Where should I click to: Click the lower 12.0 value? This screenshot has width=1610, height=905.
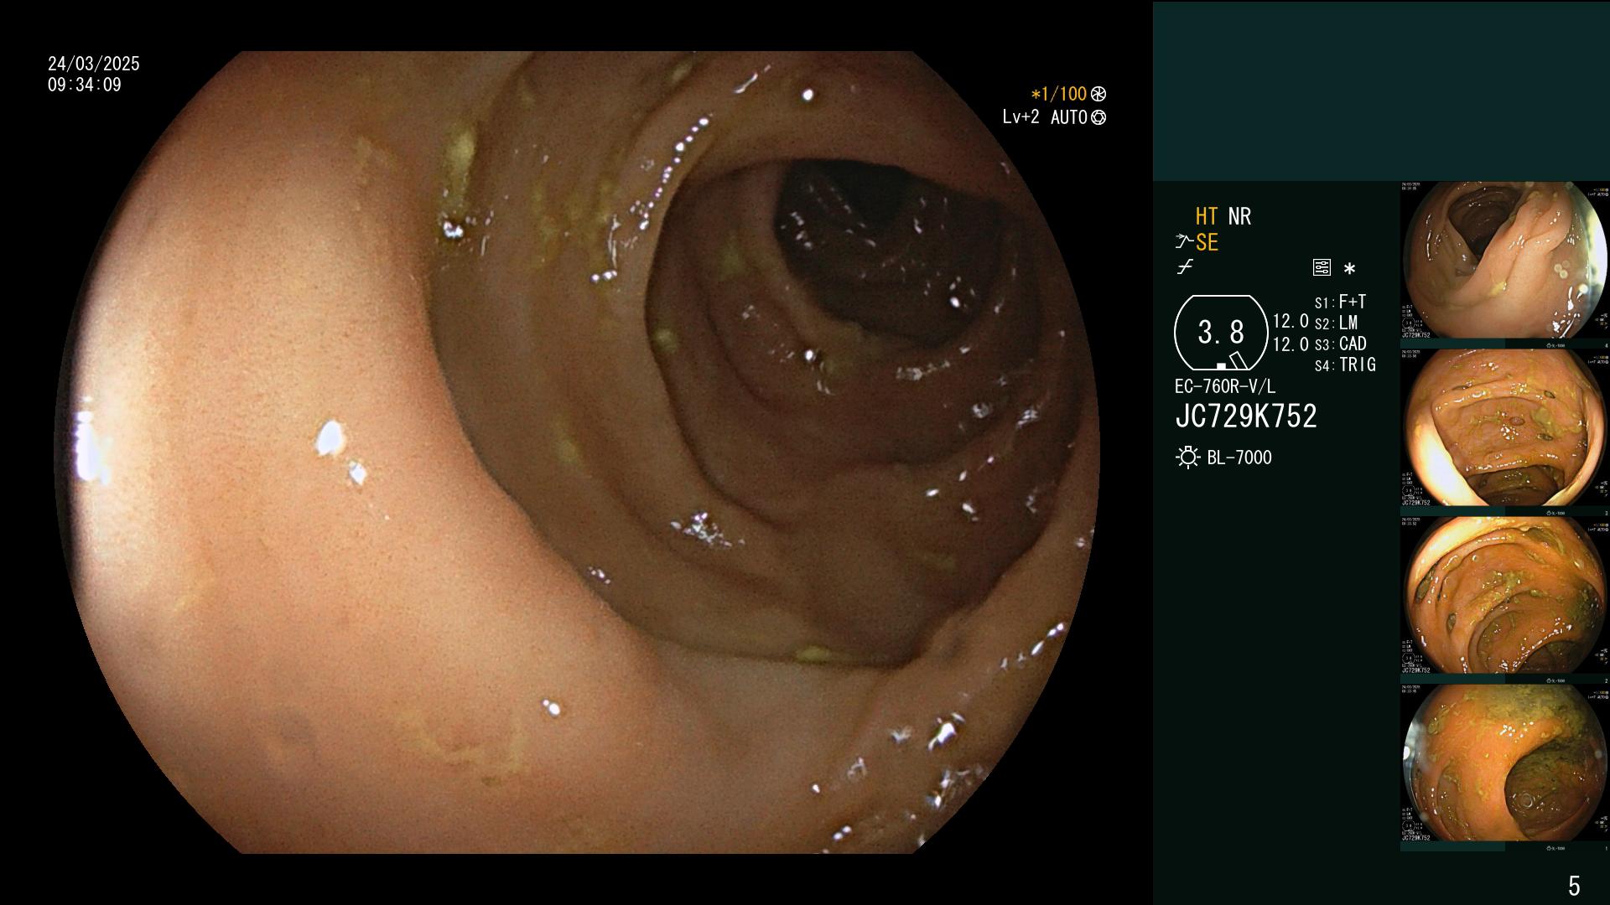[x=1291, y=344]
